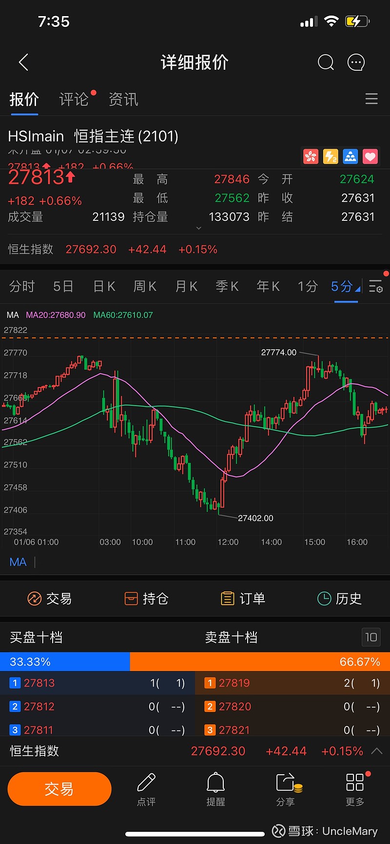Select the 月K chart period
Screen dimensions: 390x844
(186, 286)
